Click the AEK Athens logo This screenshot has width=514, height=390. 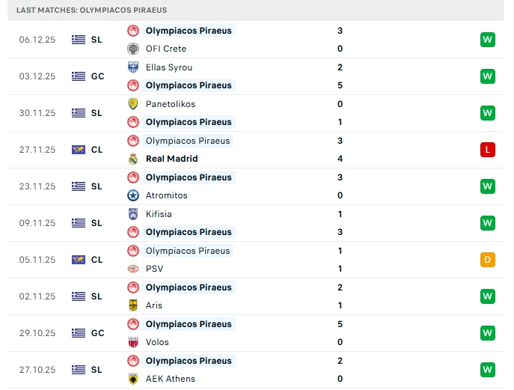pos(133,379)
